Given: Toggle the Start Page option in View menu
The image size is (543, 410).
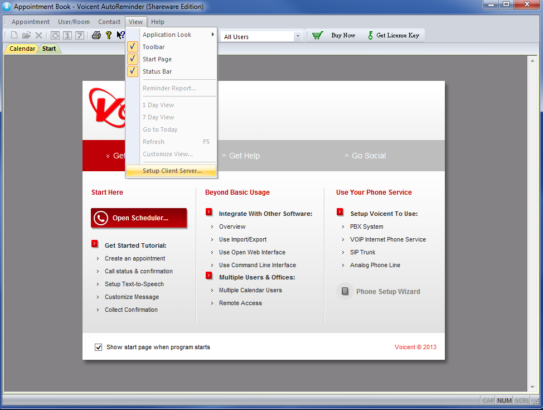Looking at the screenshot, I should click(x=157, y=59).
